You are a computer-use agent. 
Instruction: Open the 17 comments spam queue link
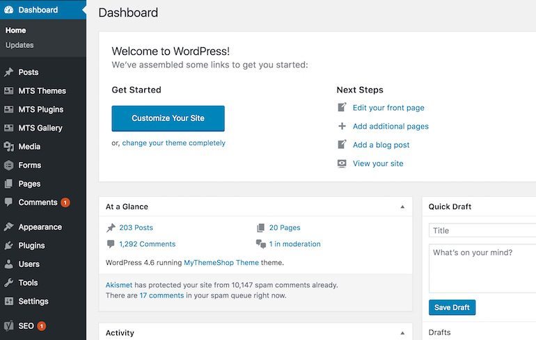[161, 296]
